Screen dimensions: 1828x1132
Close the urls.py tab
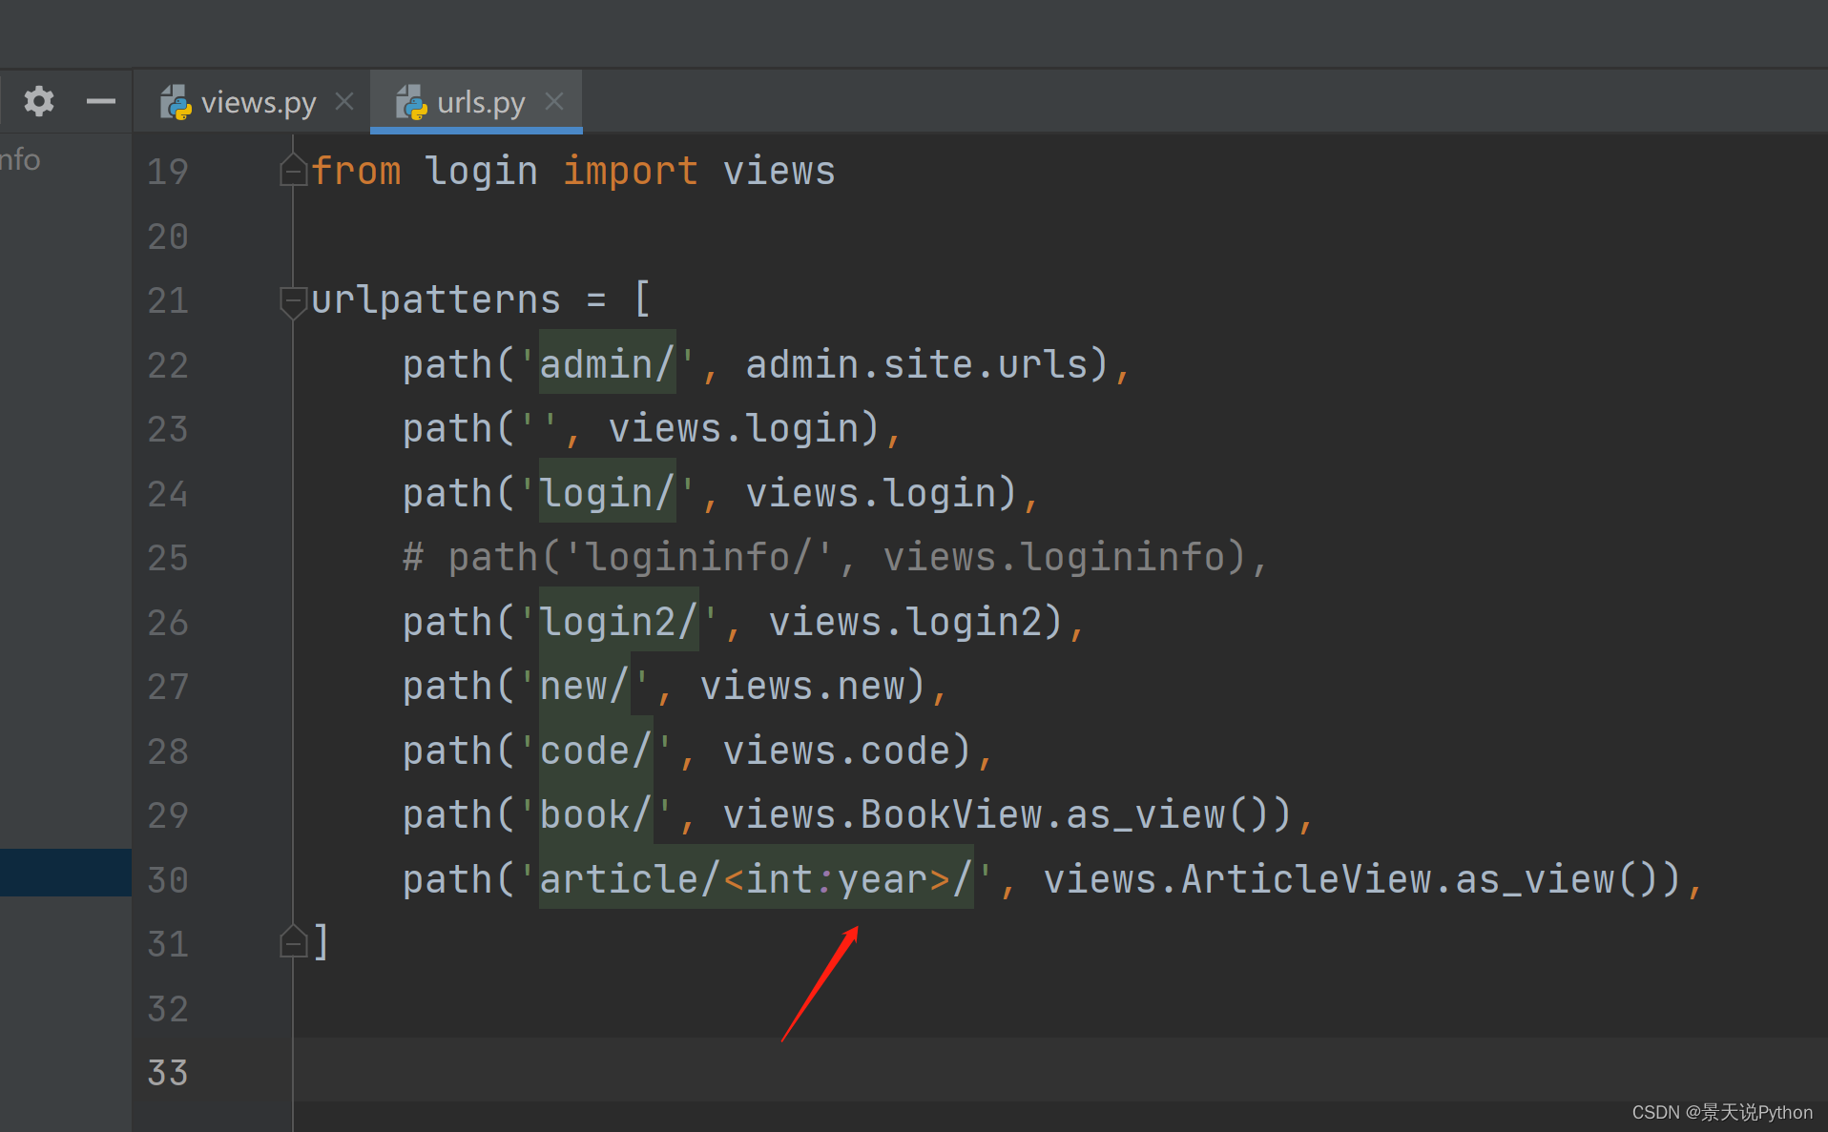click(x=554, y=101)
